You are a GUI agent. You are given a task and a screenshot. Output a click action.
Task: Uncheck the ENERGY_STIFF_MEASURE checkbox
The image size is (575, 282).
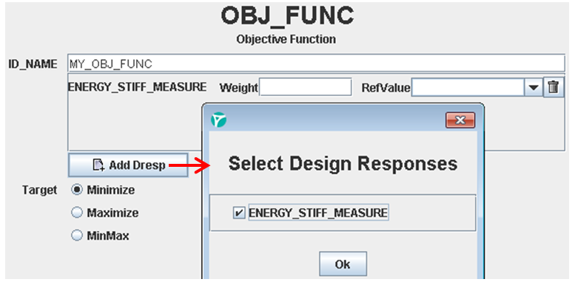pos(239,213)
